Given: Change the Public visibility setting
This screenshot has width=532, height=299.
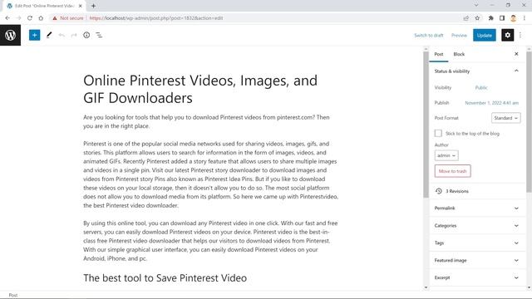Looking at the screenshot, I should coord(481,87).
